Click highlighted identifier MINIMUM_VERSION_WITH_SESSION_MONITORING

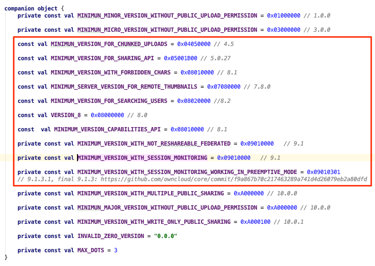[142, 158]
